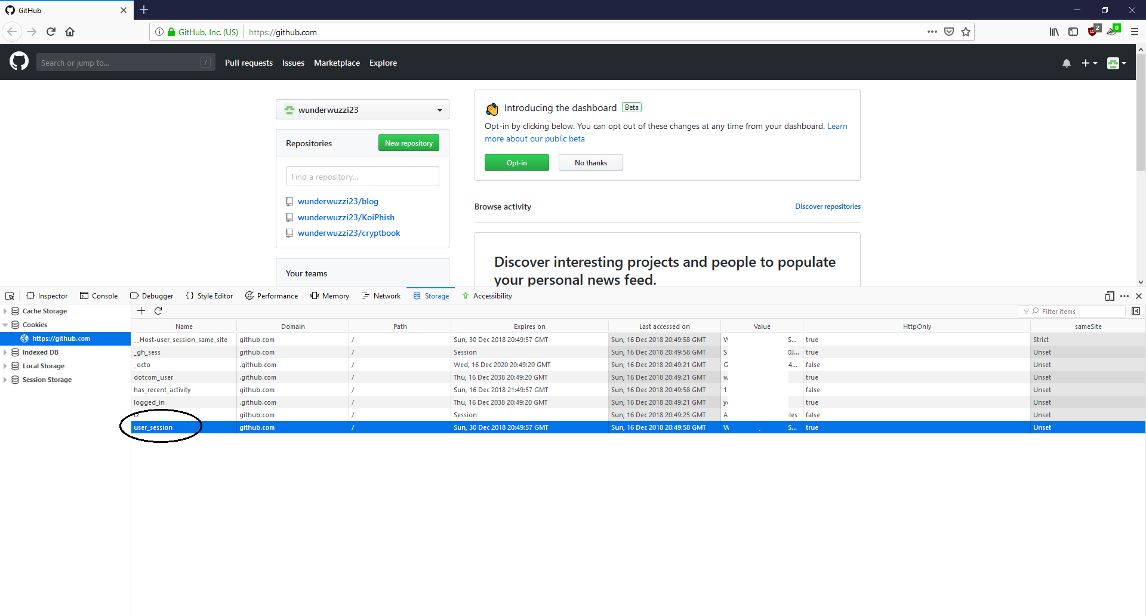Sort cookies by the Expires on column
This screenshot has width=1146, height=616.
click(x=529, y=327)
